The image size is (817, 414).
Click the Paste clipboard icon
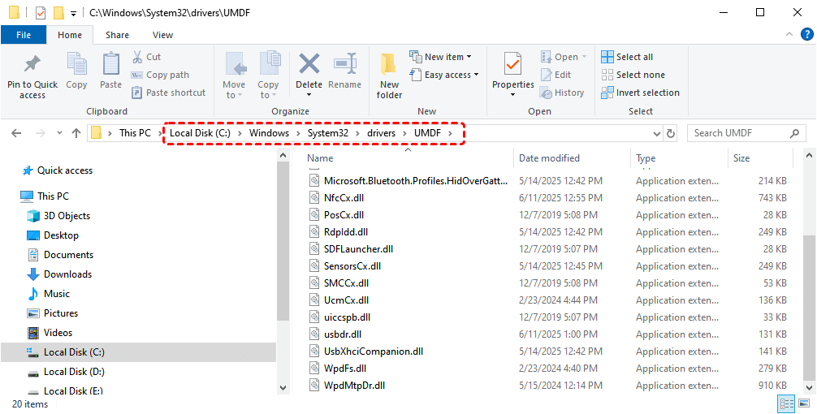(x=110, y=66)
